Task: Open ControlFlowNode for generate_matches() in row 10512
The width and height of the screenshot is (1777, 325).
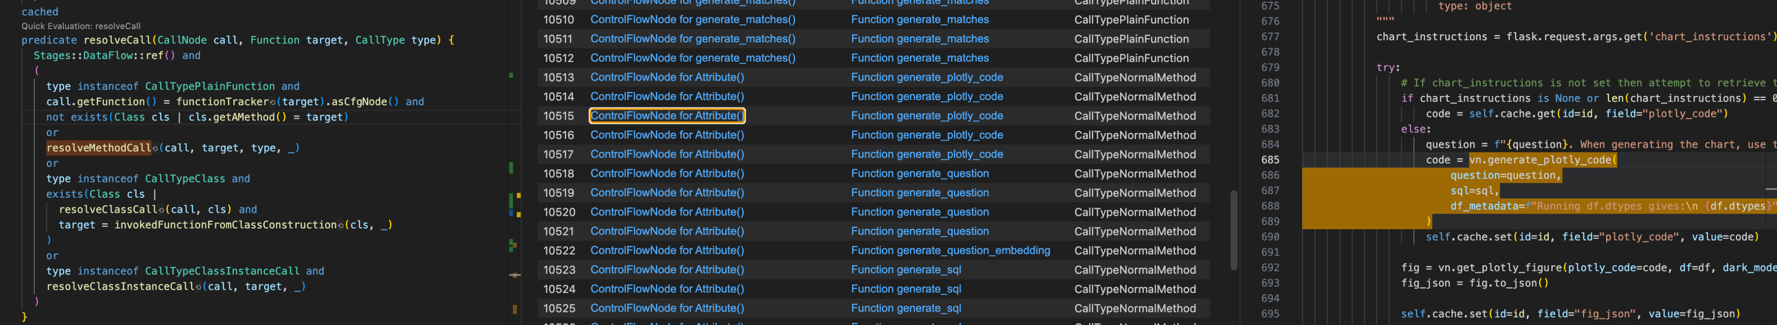Action: pyautogui.click(x=692, y=58)
